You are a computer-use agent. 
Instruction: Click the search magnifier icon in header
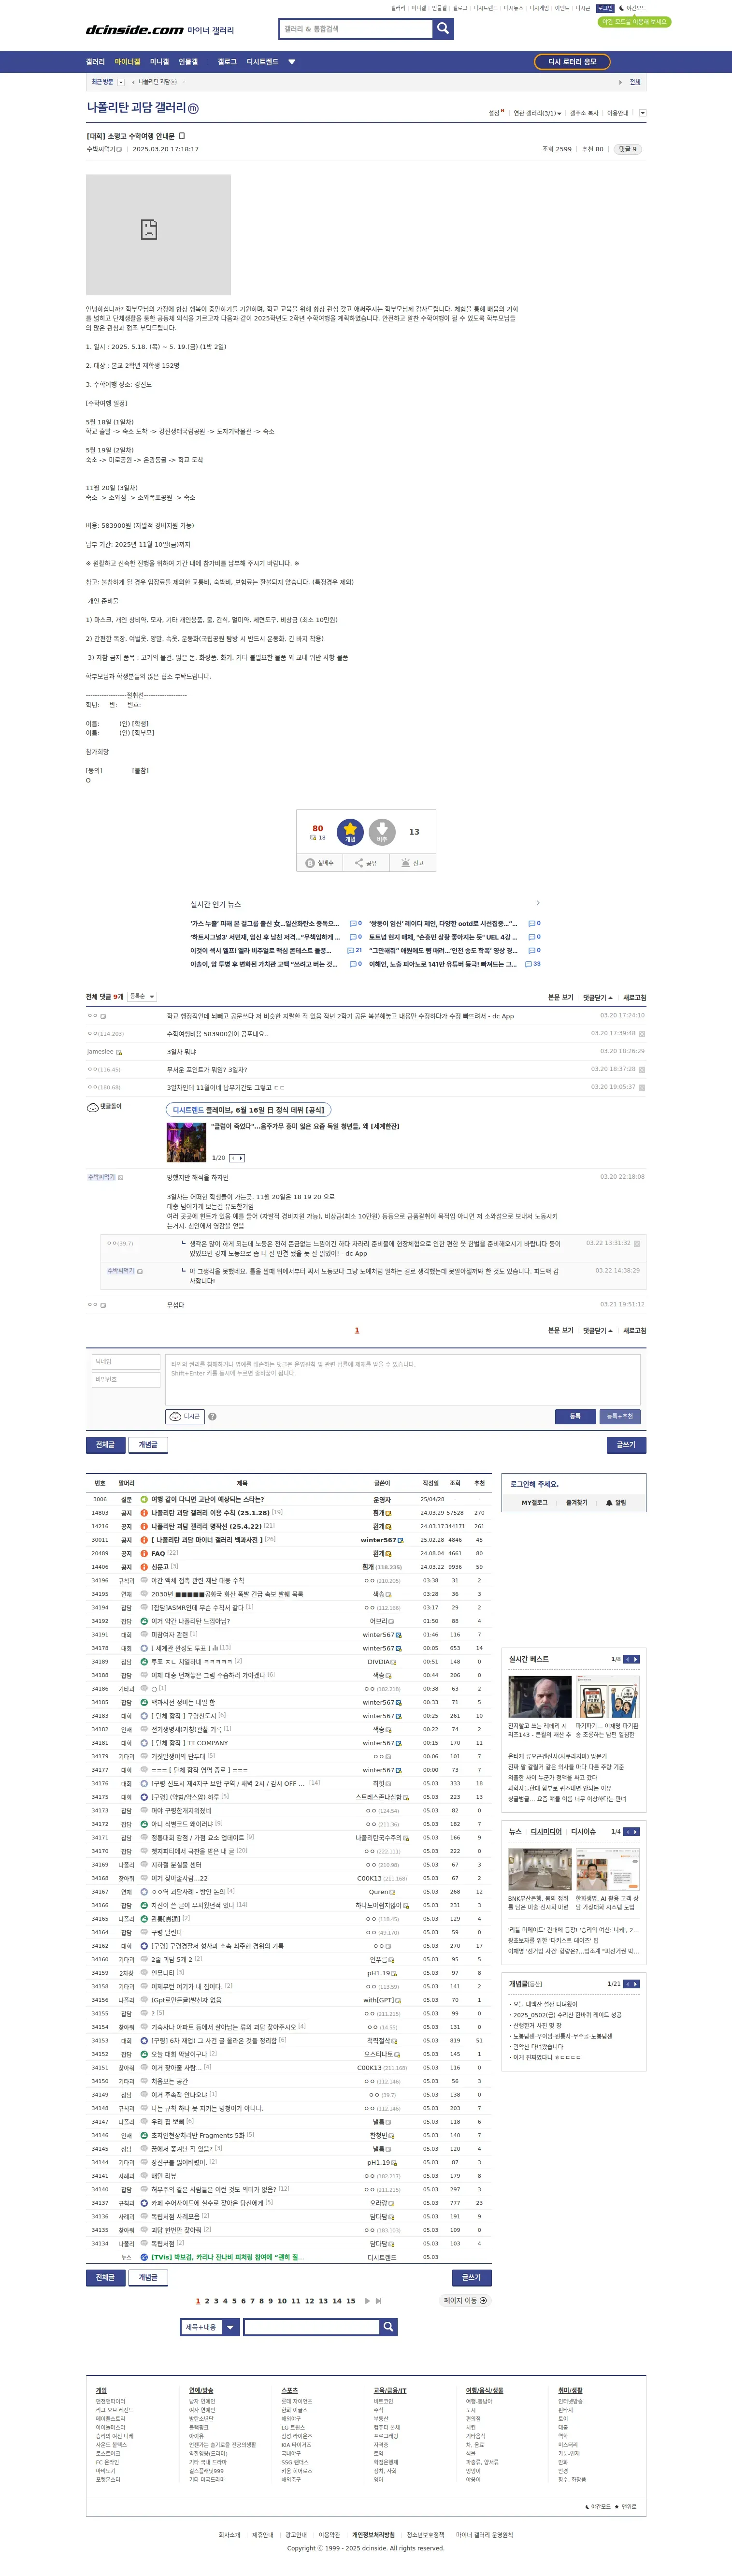click(x=443, y=29)
